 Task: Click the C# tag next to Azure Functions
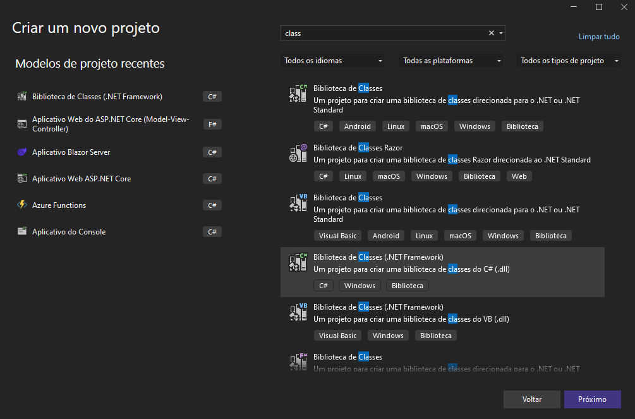[212, 205]
